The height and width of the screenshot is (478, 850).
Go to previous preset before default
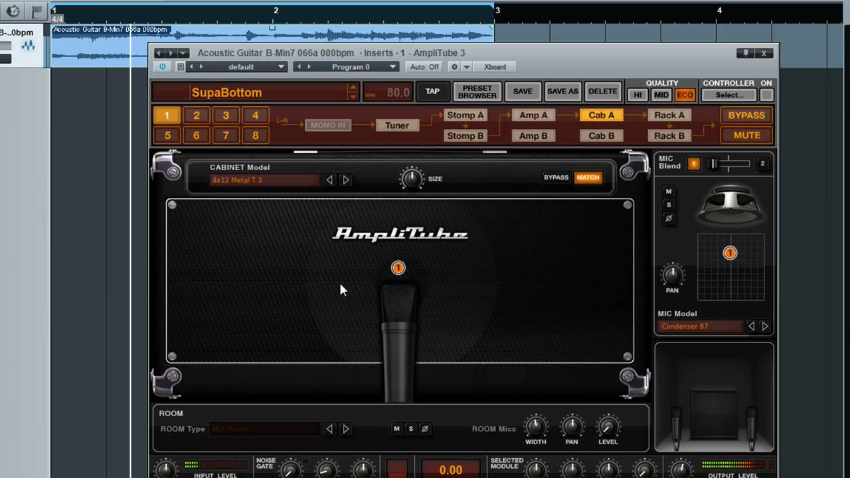pos(191,66)
